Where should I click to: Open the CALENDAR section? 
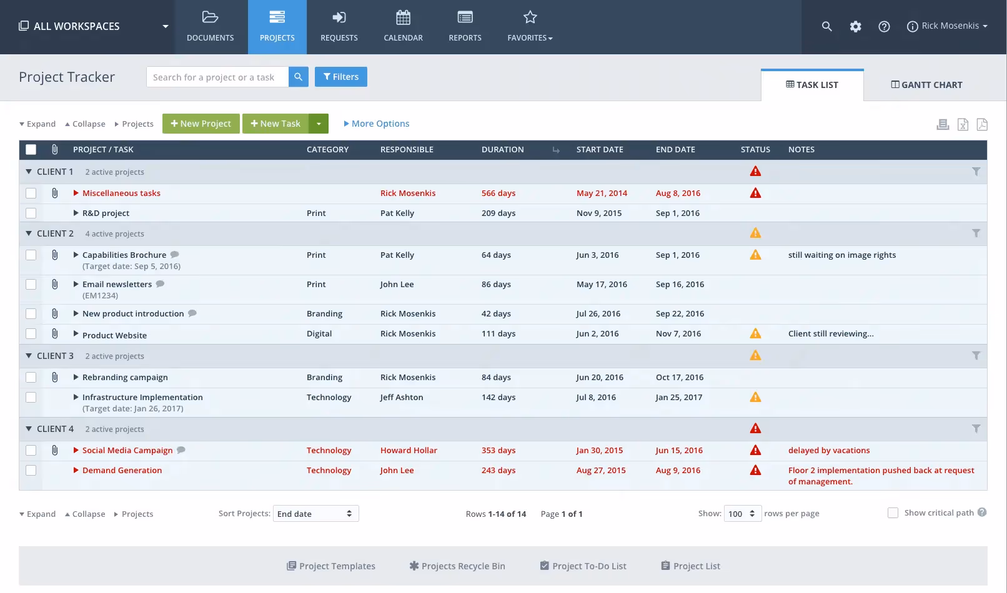click(x=403, y=26)
